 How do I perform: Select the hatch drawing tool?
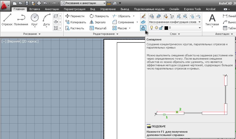(56, 28)
